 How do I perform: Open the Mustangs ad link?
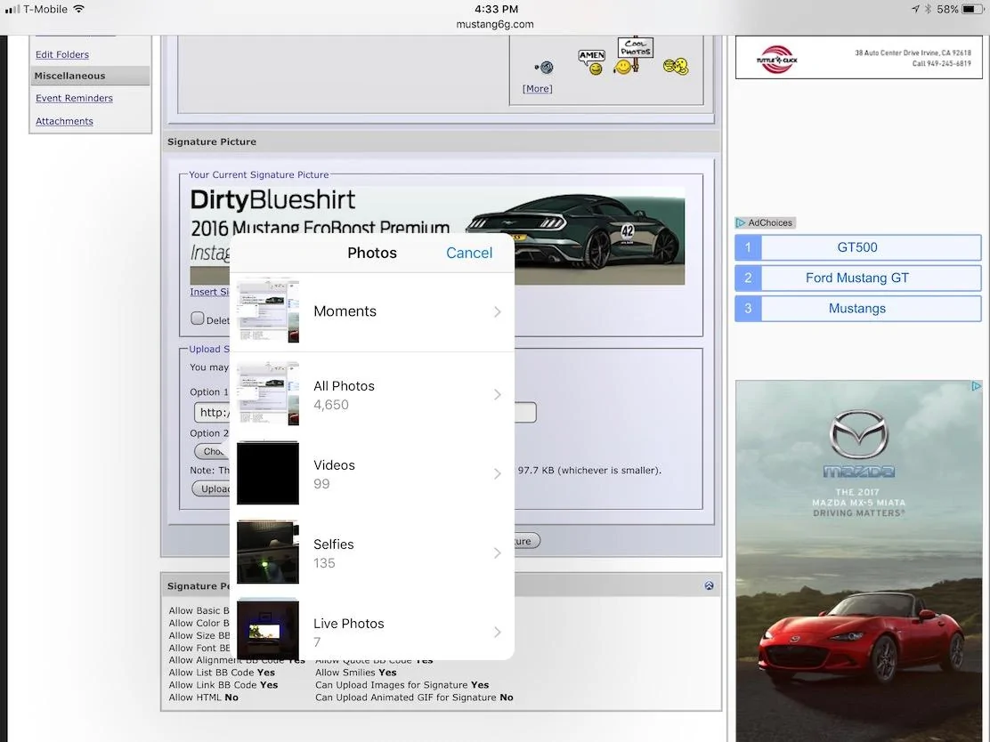857,309
